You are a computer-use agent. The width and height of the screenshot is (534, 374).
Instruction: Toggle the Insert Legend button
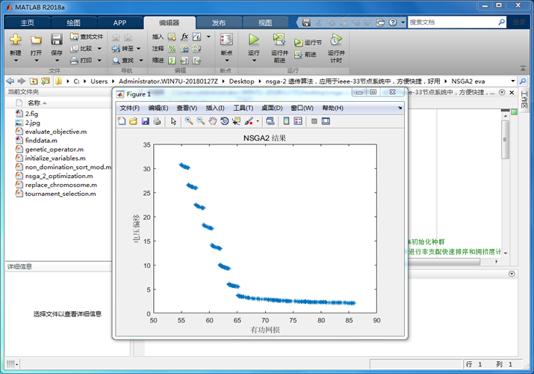tap(297, 121)
